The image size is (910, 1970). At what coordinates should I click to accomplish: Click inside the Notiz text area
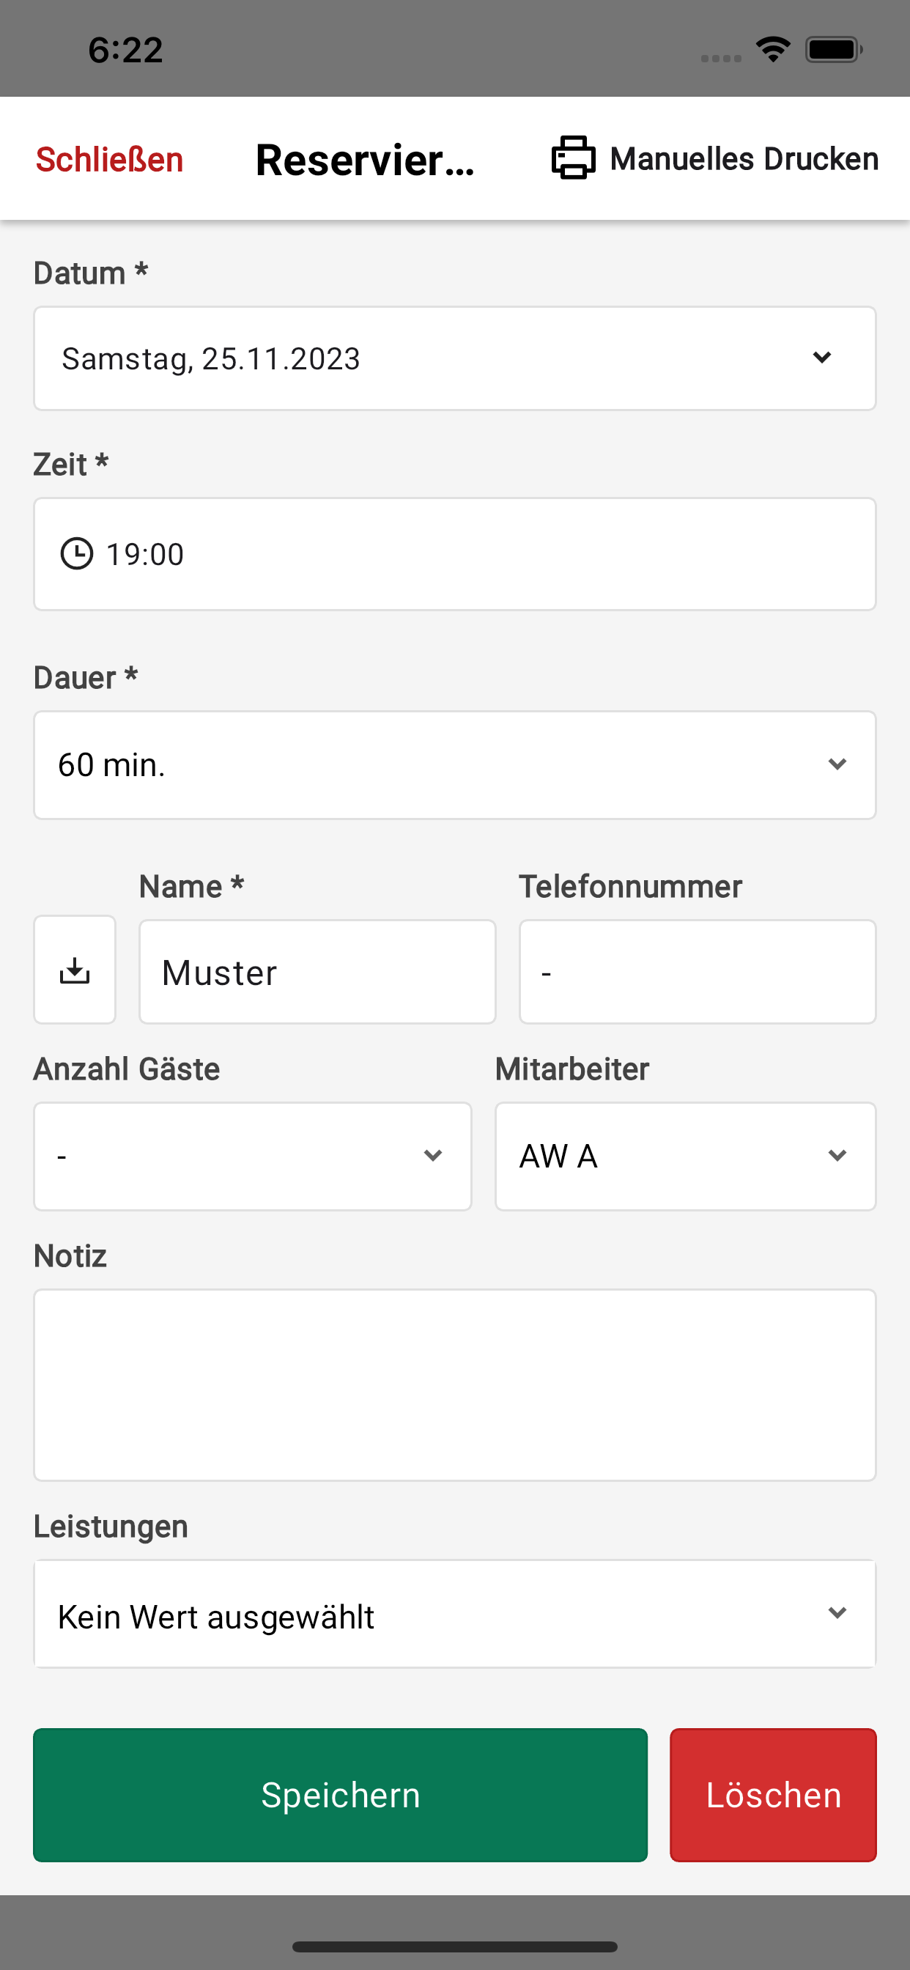pos(454,1384)
